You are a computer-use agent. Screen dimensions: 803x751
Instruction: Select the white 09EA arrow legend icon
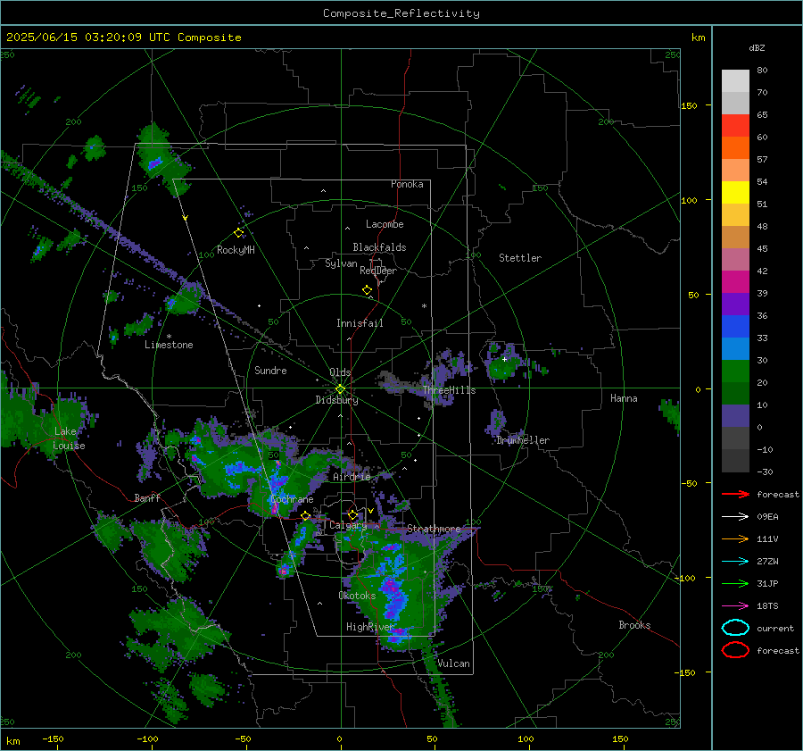[735, 517]
